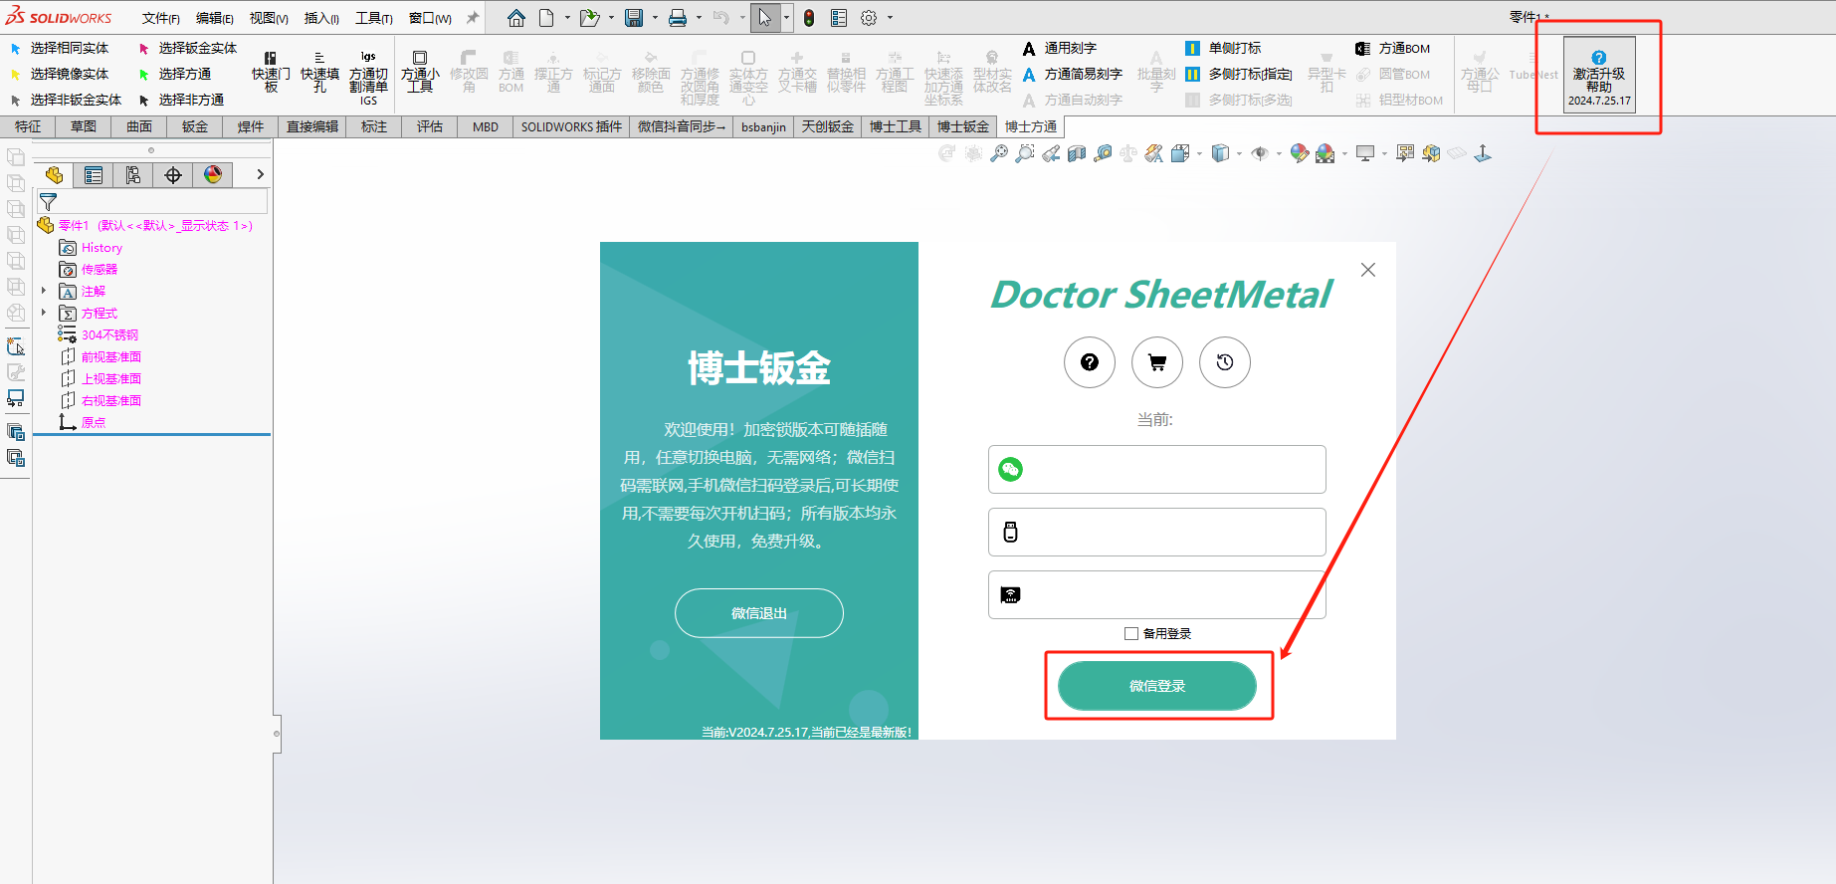Click the 微信退出 button
The image size is (1836, 884).
pyautogui.click(x=759, y=613)
